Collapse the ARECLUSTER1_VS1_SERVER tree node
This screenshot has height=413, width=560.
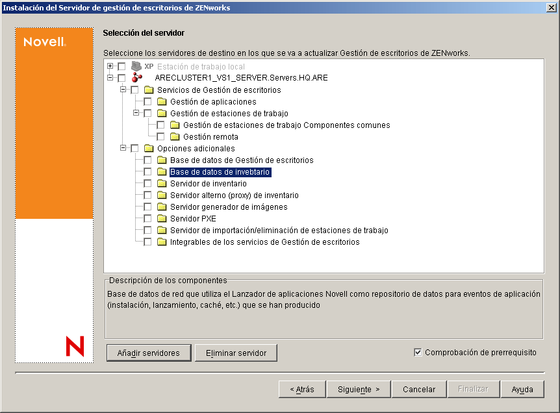109,77
